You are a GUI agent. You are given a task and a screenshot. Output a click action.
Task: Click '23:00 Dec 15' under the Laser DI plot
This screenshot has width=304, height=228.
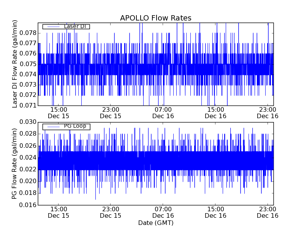tap(111, 113)
